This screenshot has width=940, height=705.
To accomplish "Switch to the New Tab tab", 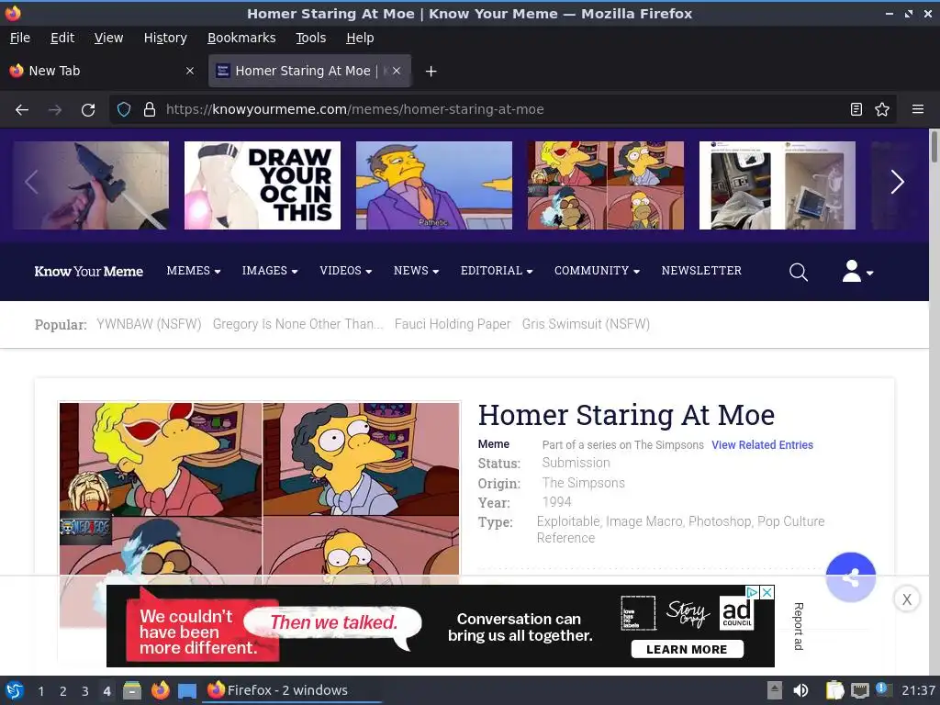I will (103, 71).
